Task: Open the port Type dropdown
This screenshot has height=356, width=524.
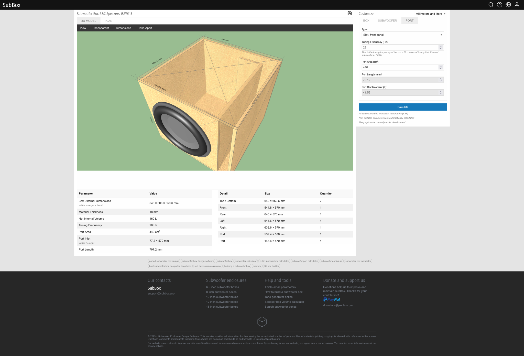Action: tap(403, 35)
